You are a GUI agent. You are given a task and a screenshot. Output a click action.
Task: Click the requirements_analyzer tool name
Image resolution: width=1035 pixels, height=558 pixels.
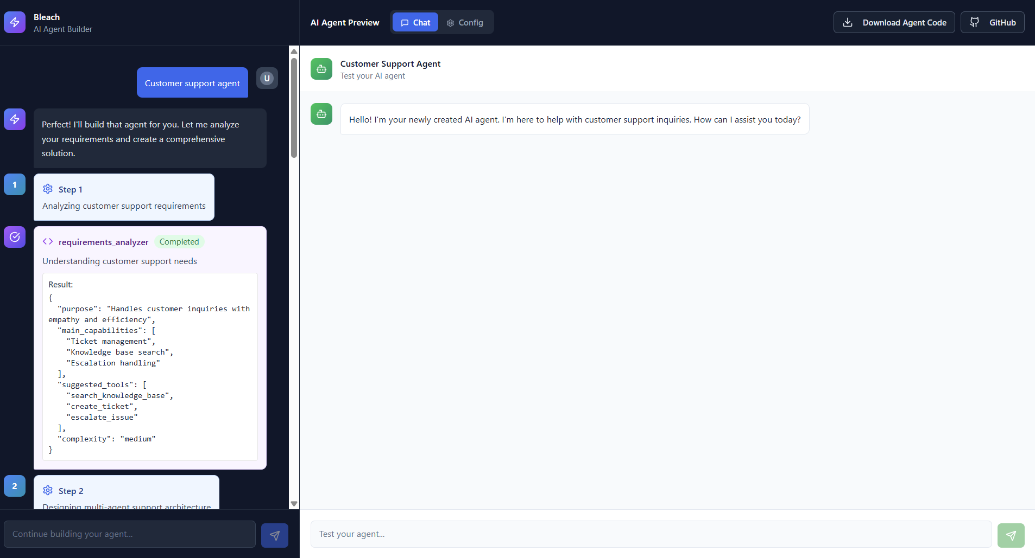pyautogui.click(x=104, y=242)
